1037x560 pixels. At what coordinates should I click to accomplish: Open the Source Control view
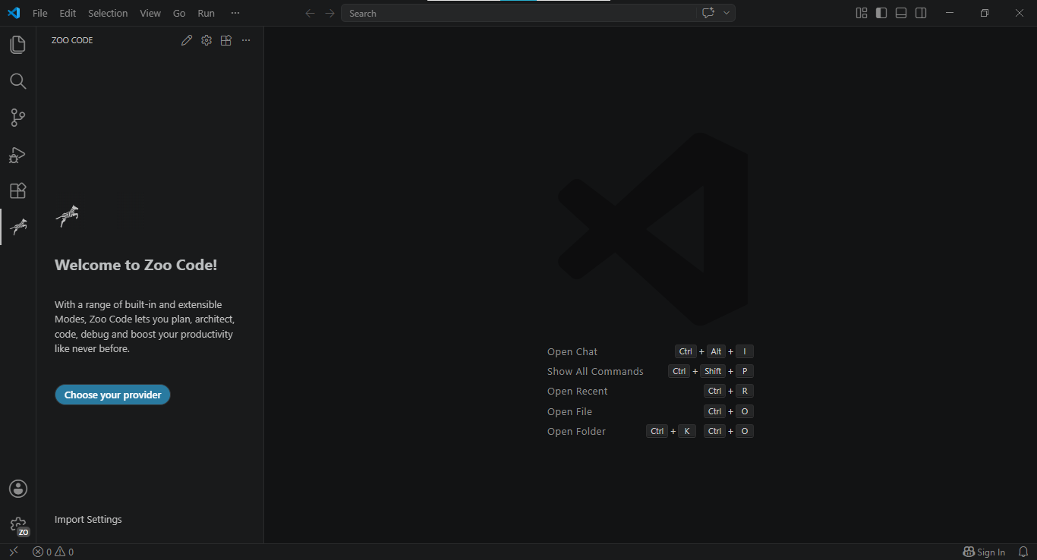pyautogui.click(x=17, y=118)
